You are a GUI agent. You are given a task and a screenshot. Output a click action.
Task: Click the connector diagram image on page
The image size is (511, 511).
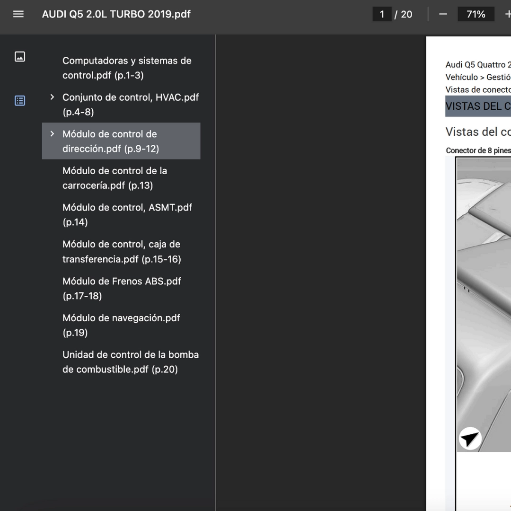point(484,304)
